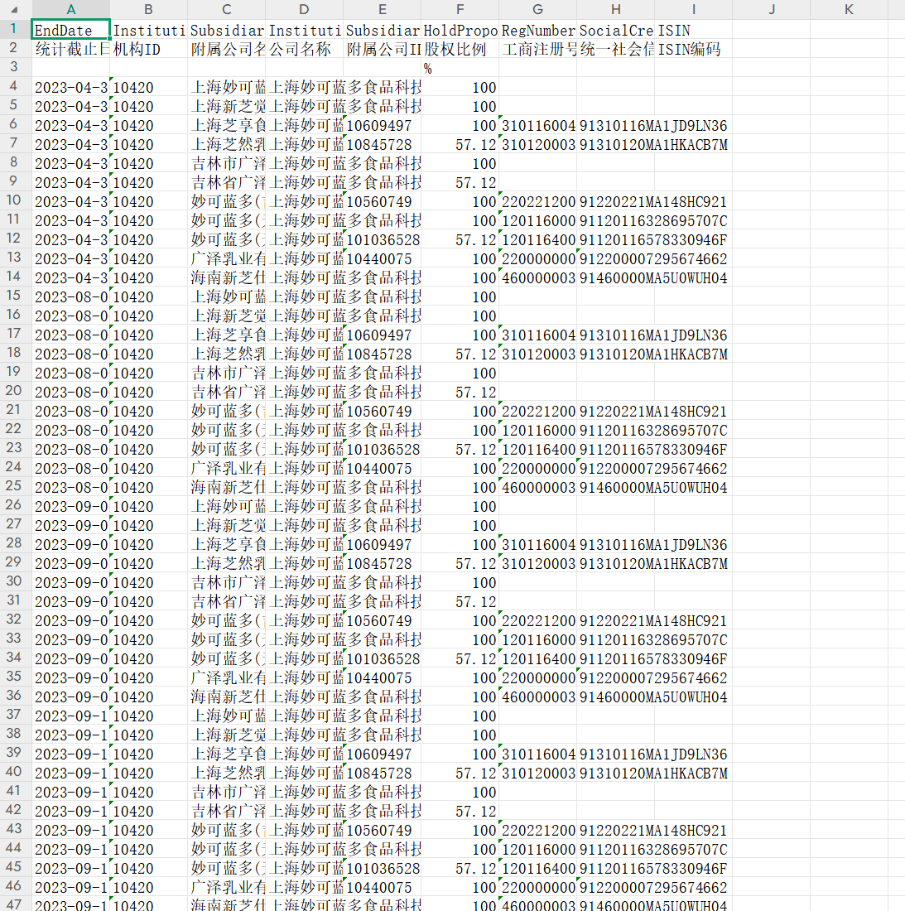The height and width of the screenshot is (911, 905).
Task: Click cell I1 containing ISIN
Action: [694, 30]
